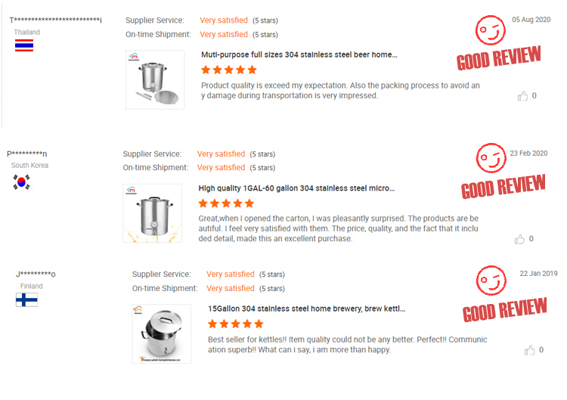Image resolution: width=567 pixels, height=400 pixels.
Task: Open the 15Gallon brew kettle thumbnail
Action: 161,333
